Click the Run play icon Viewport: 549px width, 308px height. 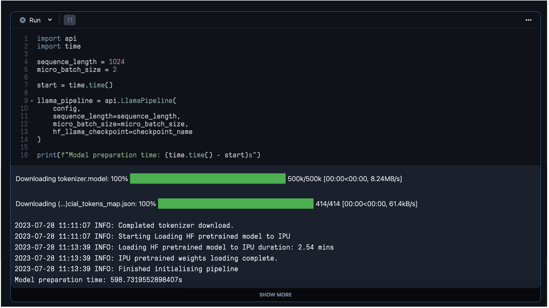click(x=23, y=20)
